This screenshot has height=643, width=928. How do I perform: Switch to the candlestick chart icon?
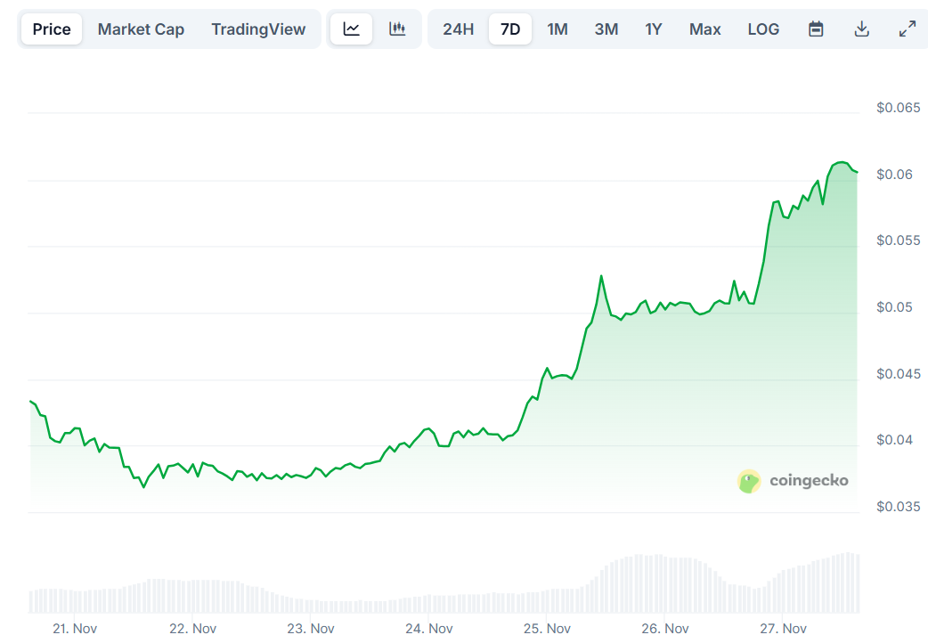(x=398, y=28)
